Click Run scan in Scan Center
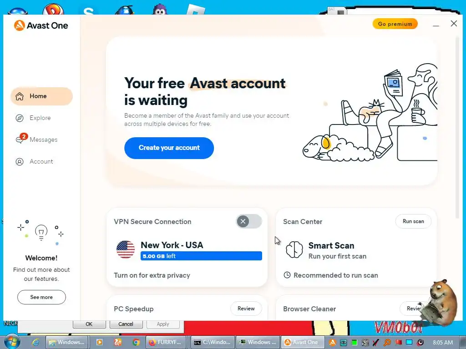Screen dimensions: 466x349 click(413, 221)
